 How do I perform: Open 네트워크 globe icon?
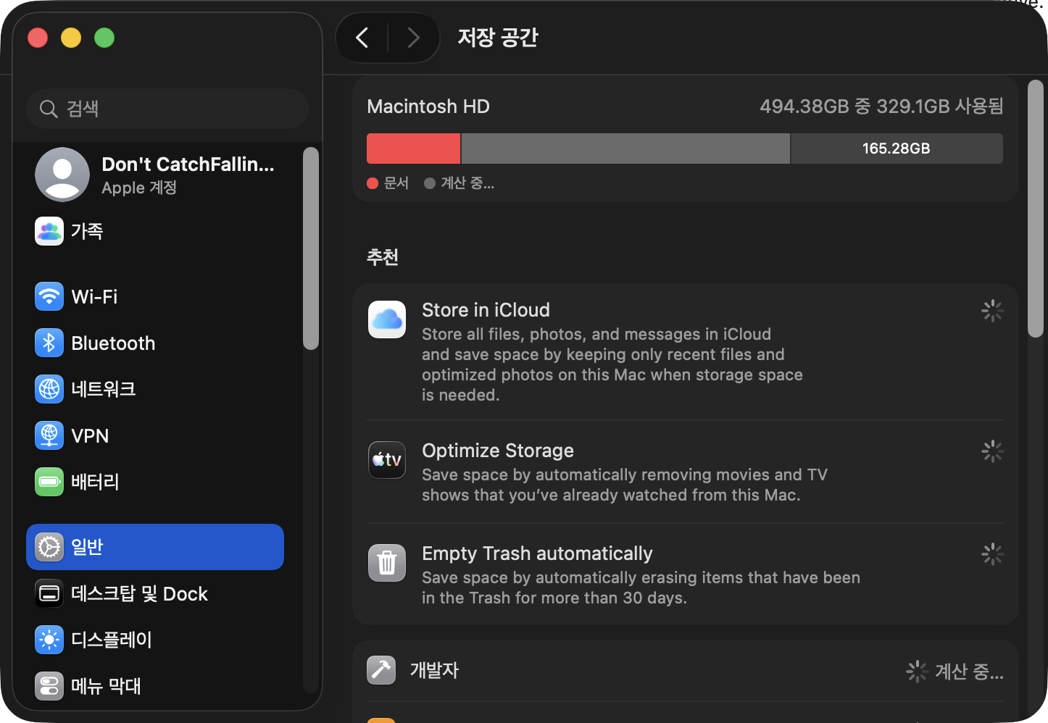[x=49, y=389]
